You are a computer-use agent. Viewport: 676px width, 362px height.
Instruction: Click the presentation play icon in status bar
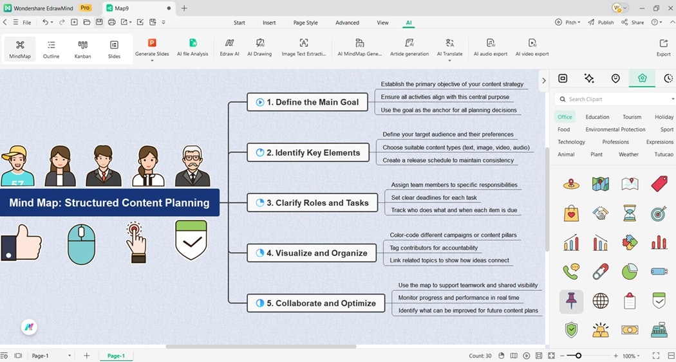point(527,356)
